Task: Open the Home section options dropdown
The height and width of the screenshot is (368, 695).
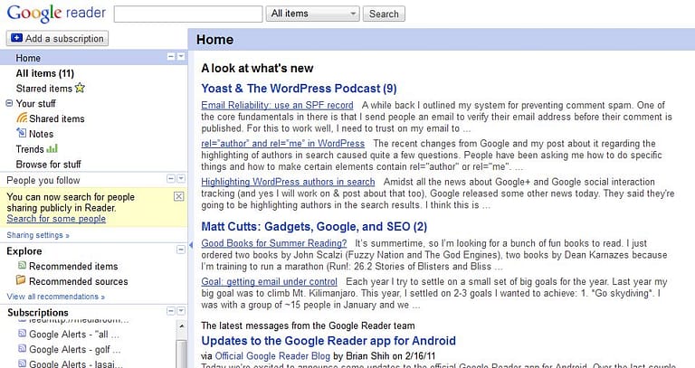Action: (181, 57)
